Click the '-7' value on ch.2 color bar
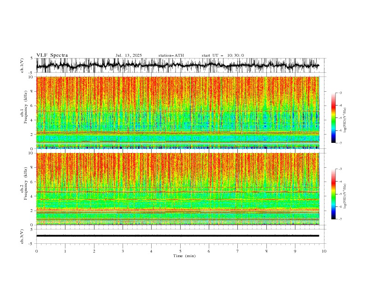Image resolution: width=365 pixels, height=282 pixels. [340, 219]
